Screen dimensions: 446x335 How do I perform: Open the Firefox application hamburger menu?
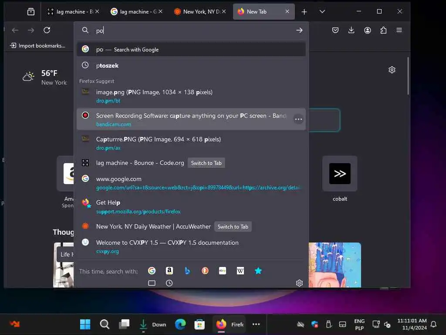pos(399,30)
